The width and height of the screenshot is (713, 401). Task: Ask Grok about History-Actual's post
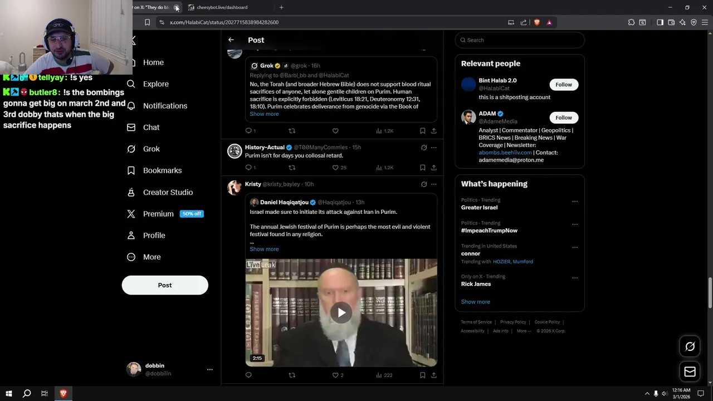[x=424, y=148]
